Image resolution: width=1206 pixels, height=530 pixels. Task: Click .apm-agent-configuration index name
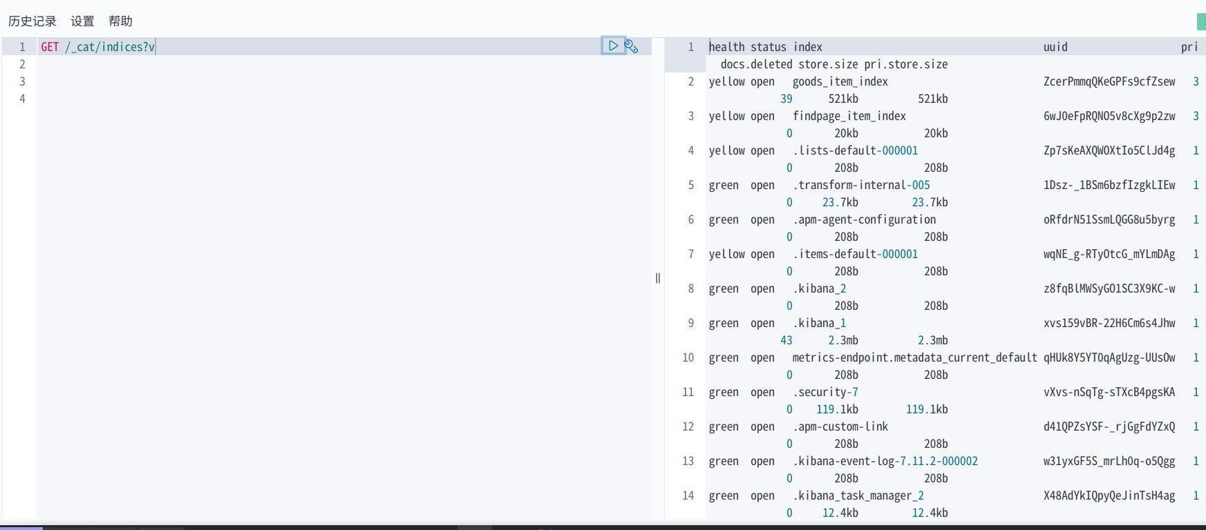click(865, 219)
